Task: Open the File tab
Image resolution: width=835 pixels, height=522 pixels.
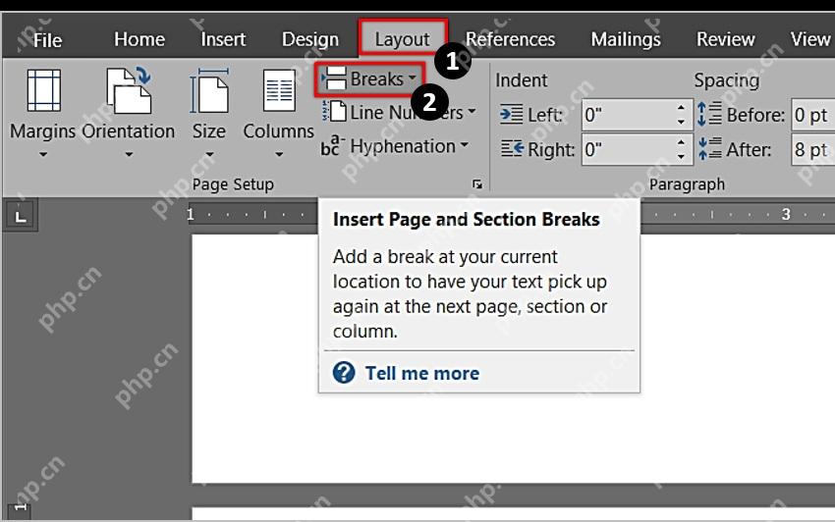Action: [47, 40]
